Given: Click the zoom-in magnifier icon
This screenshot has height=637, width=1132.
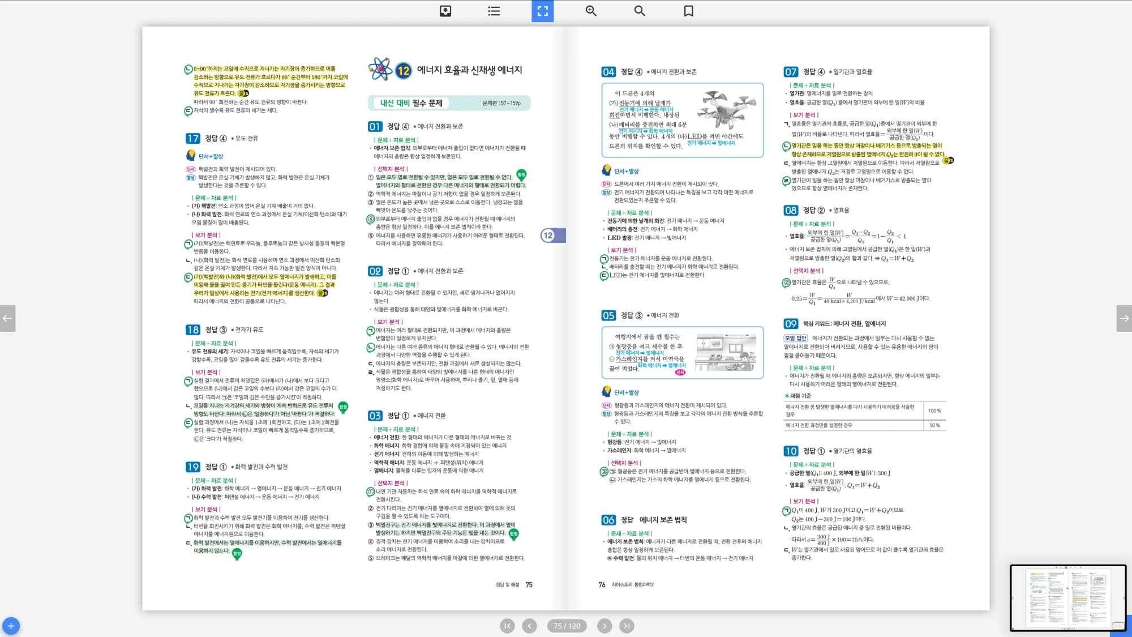Looking at the screenshot, I should click(591, 11).
